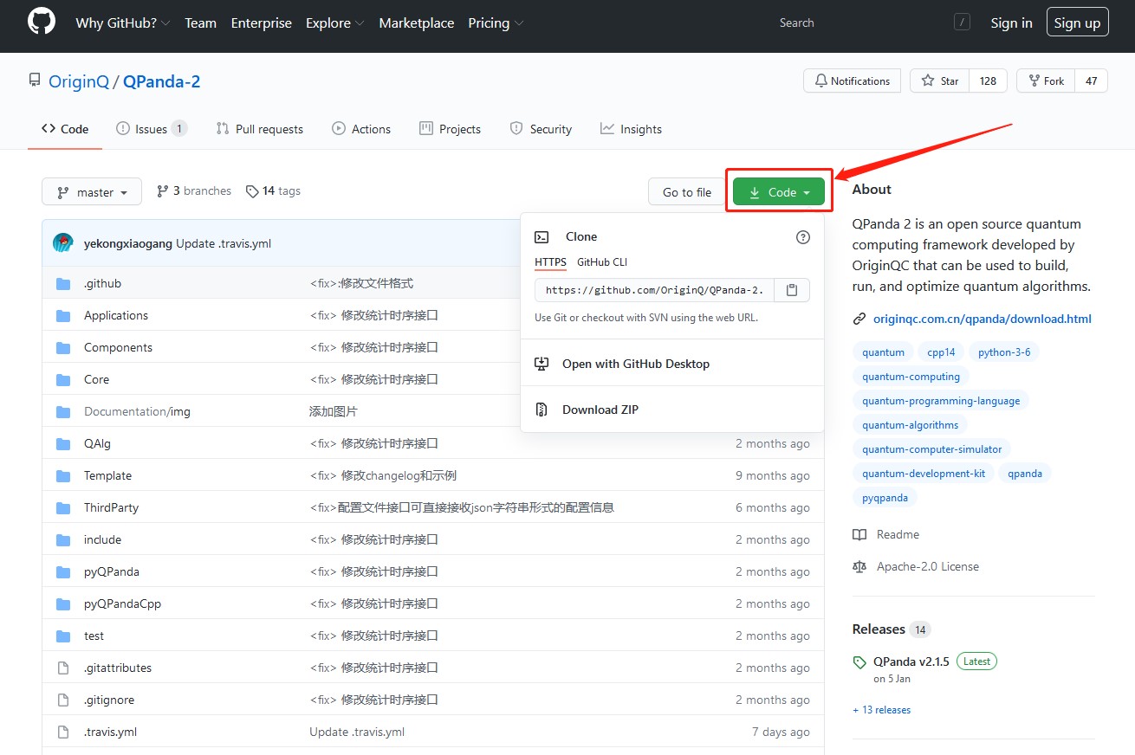Click the Notifications button
This screenshot has width=1135, height=755.
(852, 81)
